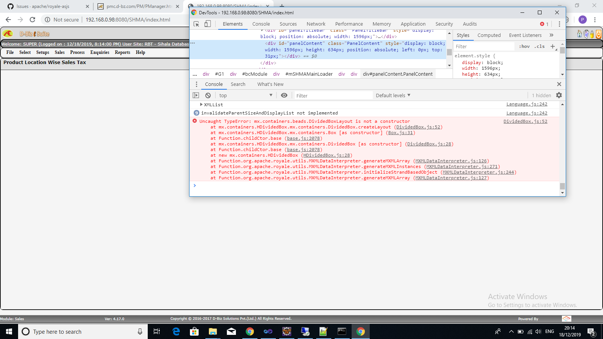Viewport: 603px width, 339px height.
Task: Open DividedBox.js:52 source link
Action: tap(525, 121)
